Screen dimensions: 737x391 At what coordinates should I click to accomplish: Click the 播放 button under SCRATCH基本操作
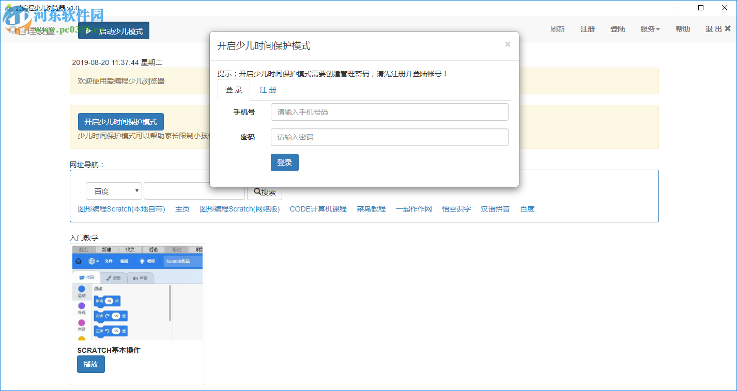[90, 364]
